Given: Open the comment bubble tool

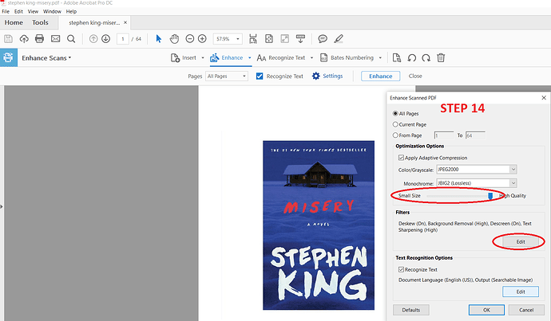Looking at the screenshot, I should 323,38.
